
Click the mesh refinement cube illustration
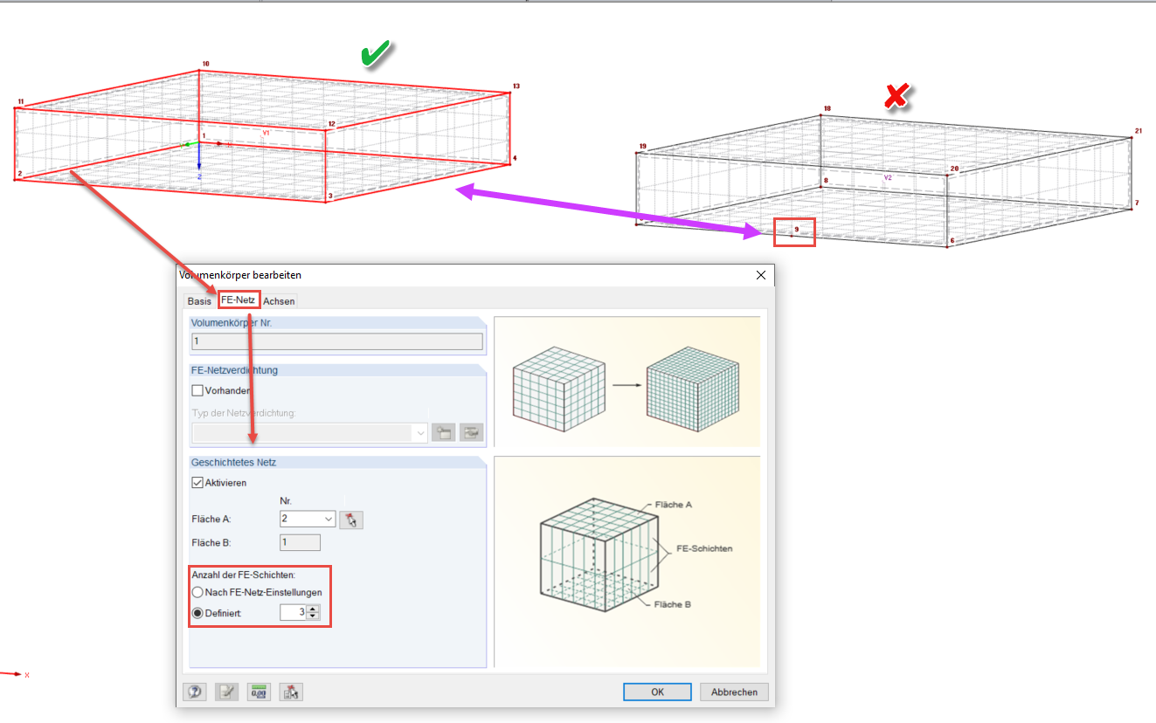point(626,382)
